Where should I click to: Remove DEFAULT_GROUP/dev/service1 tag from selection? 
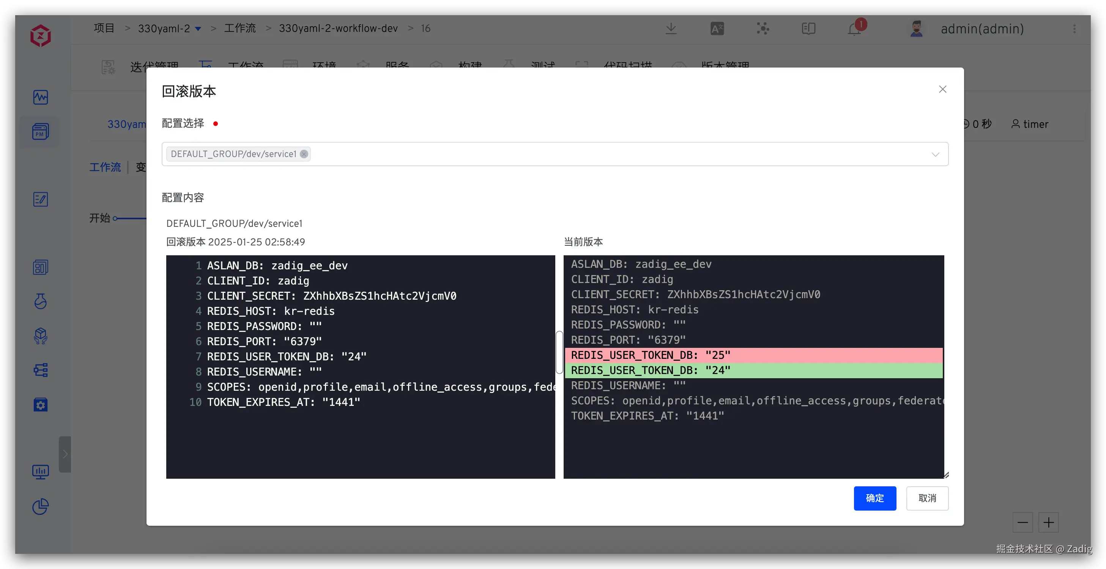click(304, 154)
